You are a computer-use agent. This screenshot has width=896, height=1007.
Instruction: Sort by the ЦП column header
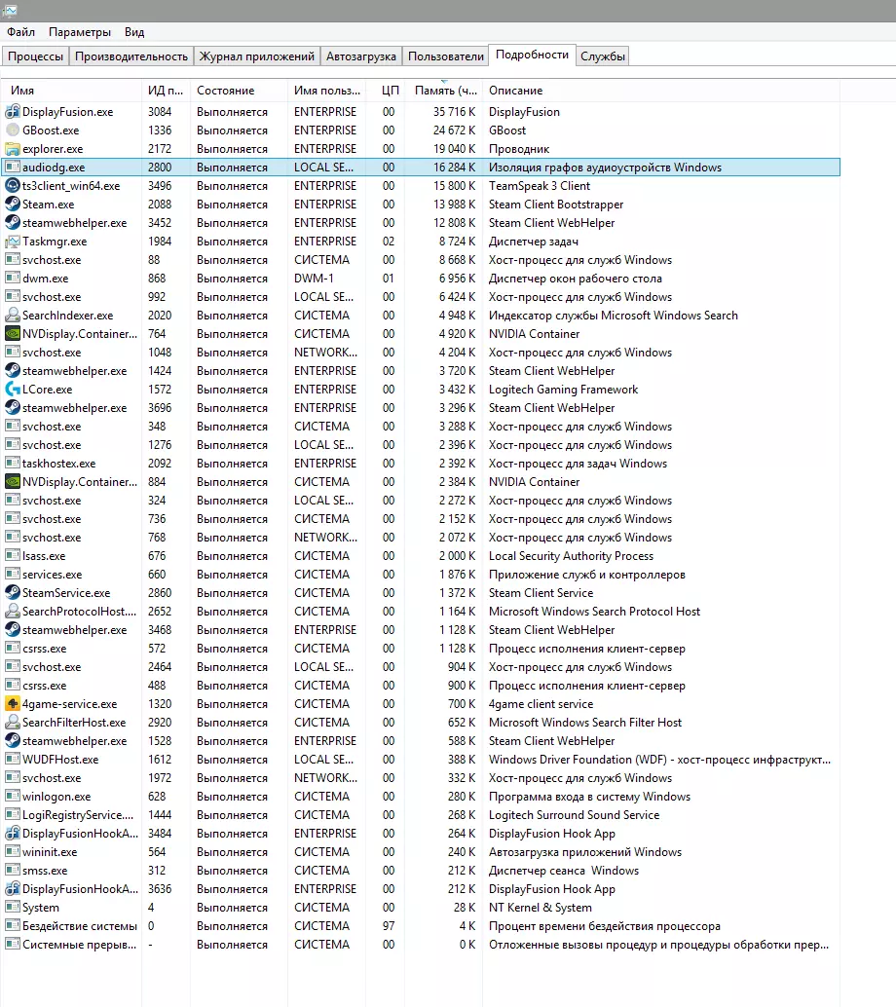tap(386, 91)
